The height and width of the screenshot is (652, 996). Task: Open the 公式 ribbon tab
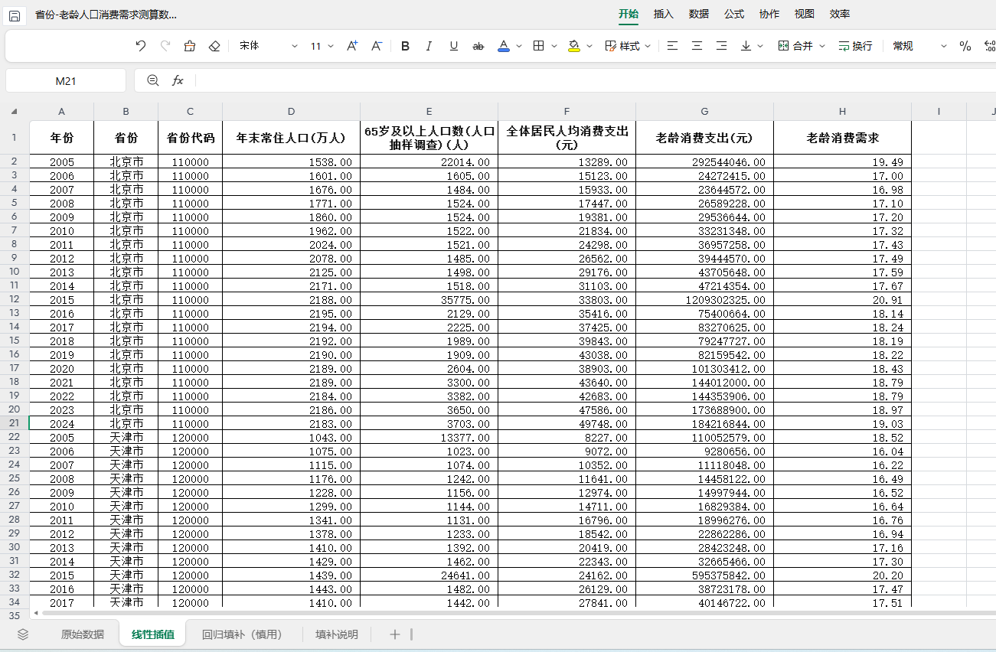coord(734,14)
